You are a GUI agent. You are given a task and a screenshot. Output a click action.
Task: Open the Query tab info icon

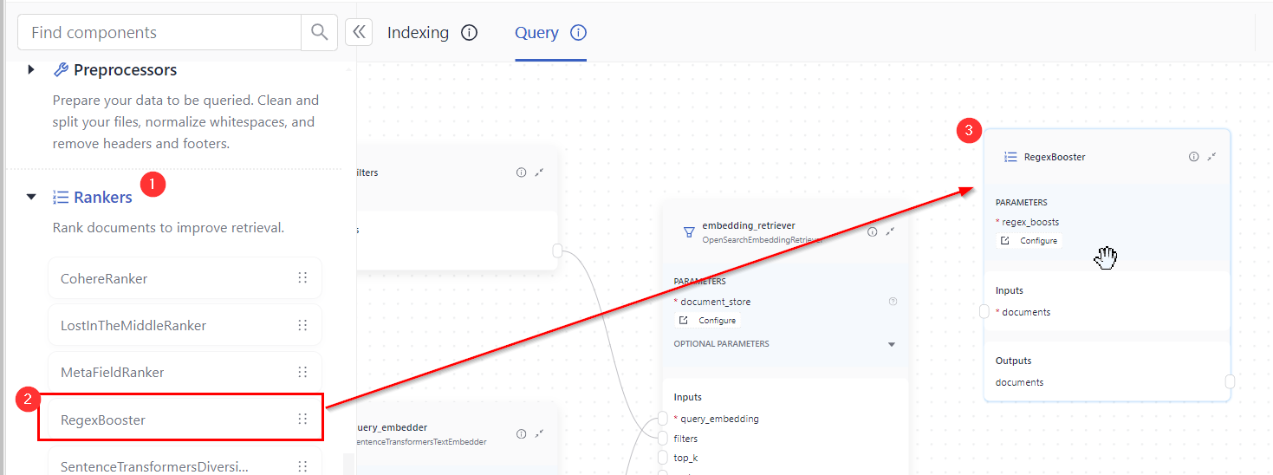[578, 33]
